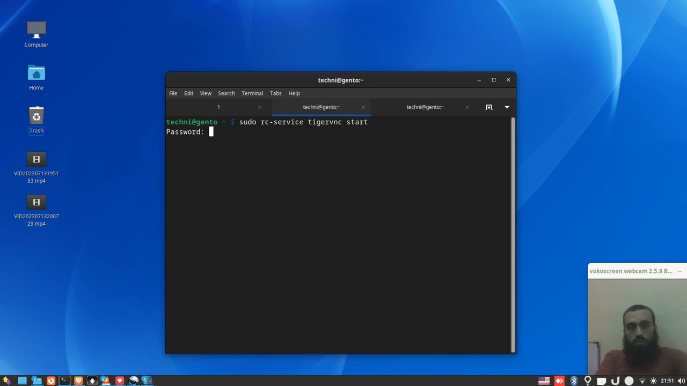Open the File menu in terminal

pos(173,93)
